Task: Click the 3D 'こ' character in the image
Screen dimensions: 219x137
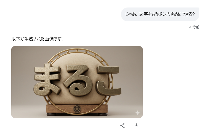Action: pos(109,80)
